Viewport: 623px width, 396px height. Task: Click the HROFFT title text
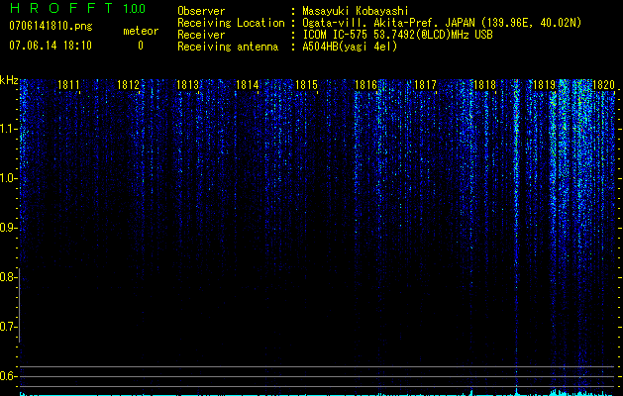click(61, 8)
